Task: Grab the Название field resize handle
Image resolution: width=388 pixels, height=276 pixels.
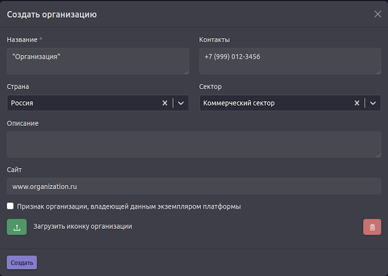Action: click(186, 71)
